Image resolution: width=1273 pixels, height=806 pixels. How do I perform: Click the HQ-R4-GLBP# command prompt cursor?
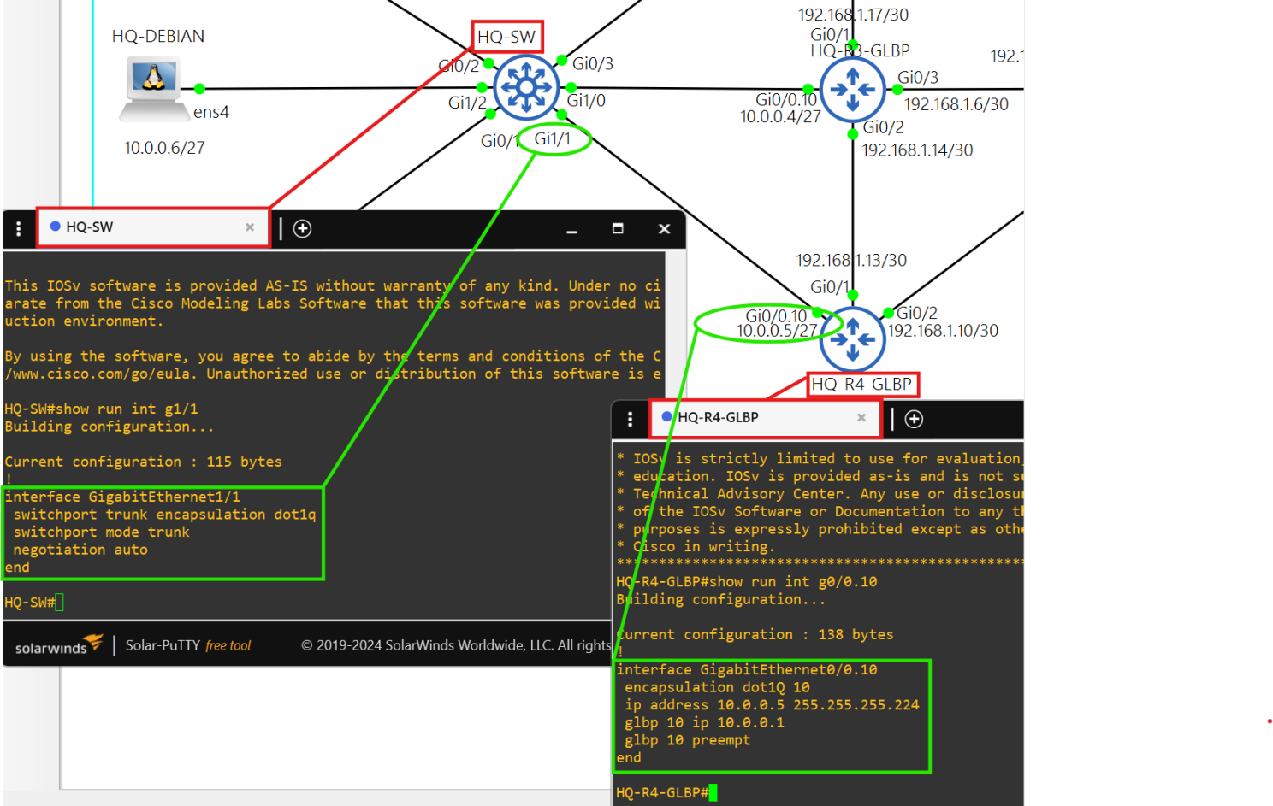click(713, 793)
